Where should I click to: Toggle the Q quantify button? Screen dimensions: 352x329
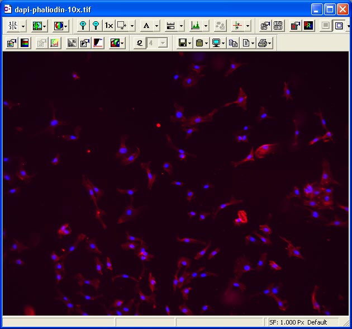(x=140, y=43)
